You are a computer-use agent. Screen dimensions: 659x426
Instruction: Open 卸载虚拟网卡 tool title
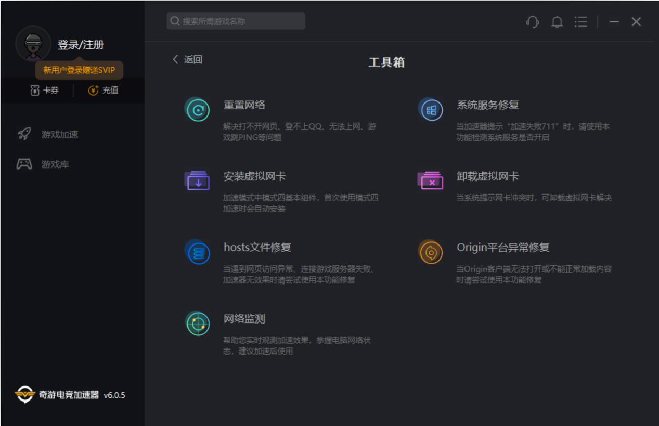488,176
